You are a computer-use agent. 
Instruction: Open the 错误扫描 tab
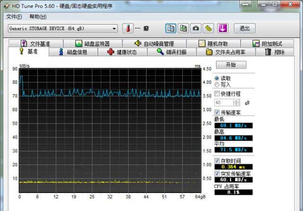click(172, 52)
